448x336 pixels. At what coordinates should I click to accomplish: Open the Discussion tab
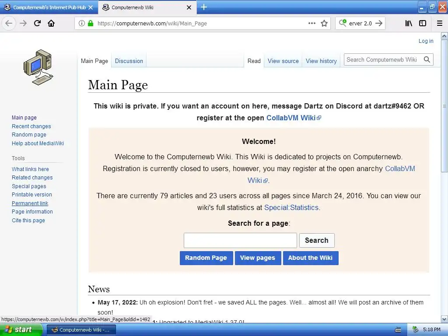129,61
